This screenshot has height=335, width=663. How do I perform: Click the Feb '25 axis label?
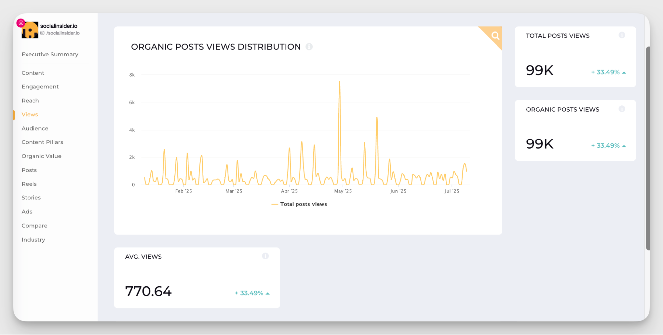click(183, 191)
